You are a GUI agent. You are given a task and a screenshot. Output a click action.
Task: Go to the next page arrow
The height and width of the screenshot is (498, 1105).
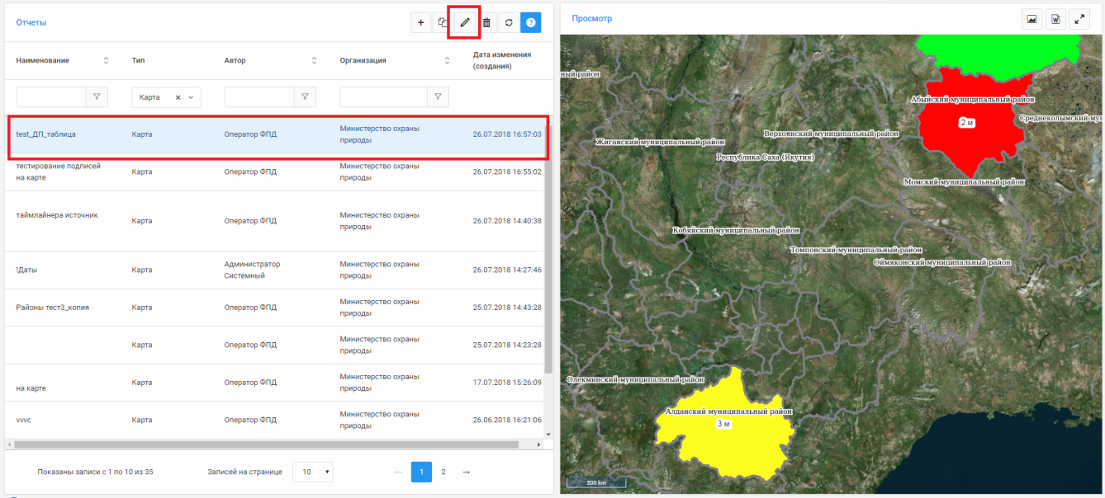pyautogui.click(x=466, y=472)
